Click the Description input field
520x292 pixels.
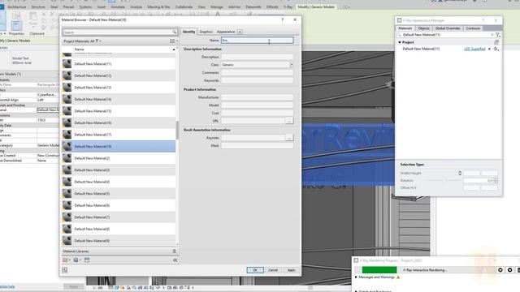click(258, 57)
